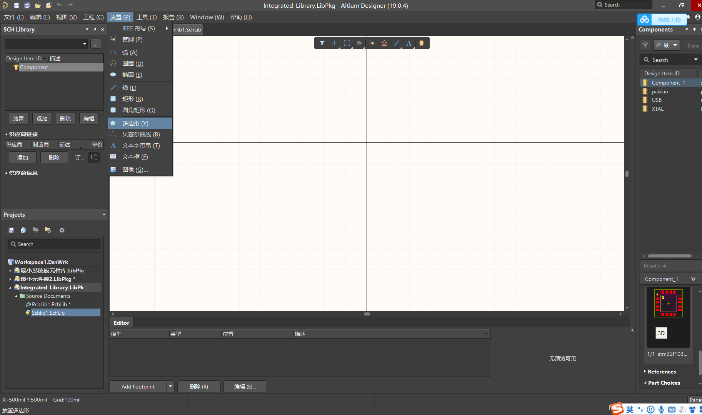Open the Components search dropdown arrow
Screen dimensions: 702x415
(696, 60)
